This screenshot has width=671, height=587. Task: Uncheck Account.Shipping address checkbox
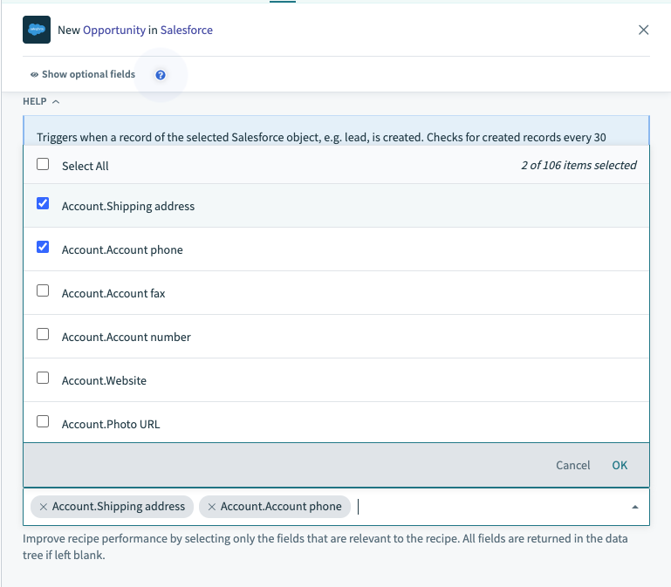43,204
